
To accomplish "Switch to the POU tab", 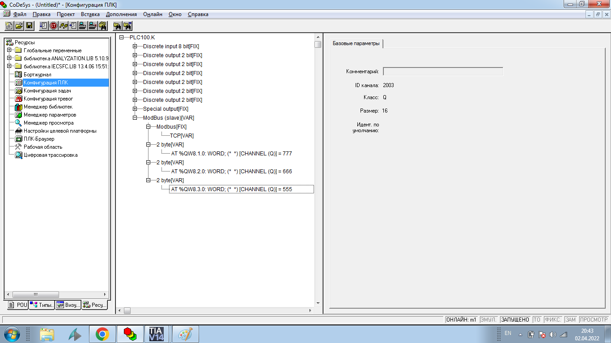I will pos(18,305).
